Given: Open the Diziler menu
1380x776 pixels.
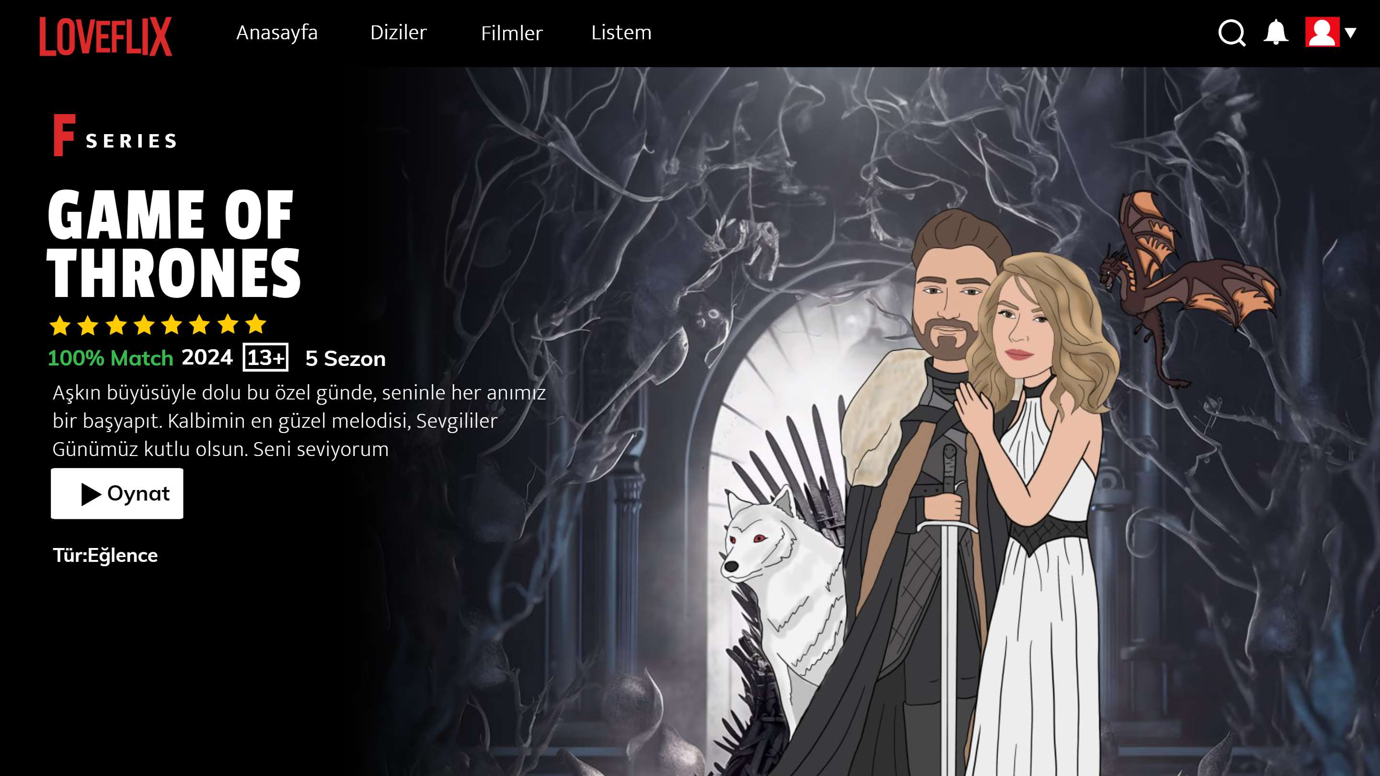Looking at the screenshot, I should coord(398,33).
